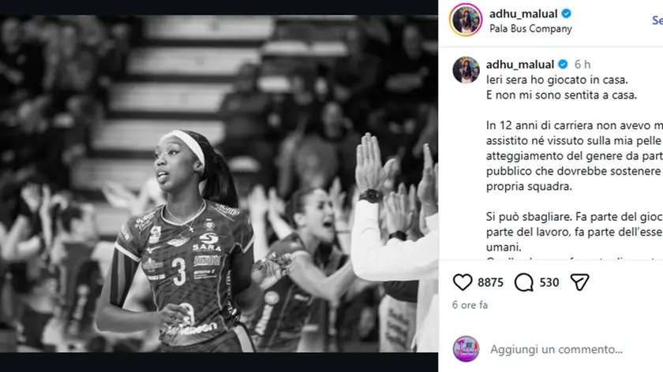Click the caption paragraph 'Si può sbagliare'

[x=575, y=232]
